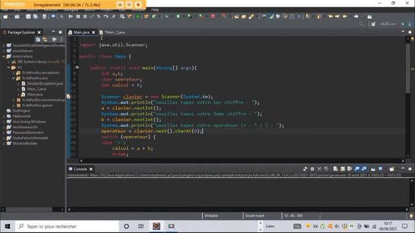Screen dimensions: 415x233
Task: Expand JRE System Library node
Action: (x=8, y=62)
